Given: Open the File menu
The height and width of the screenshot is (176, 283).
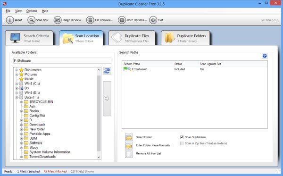Looking at the screenshot, I should coord(8,11).
